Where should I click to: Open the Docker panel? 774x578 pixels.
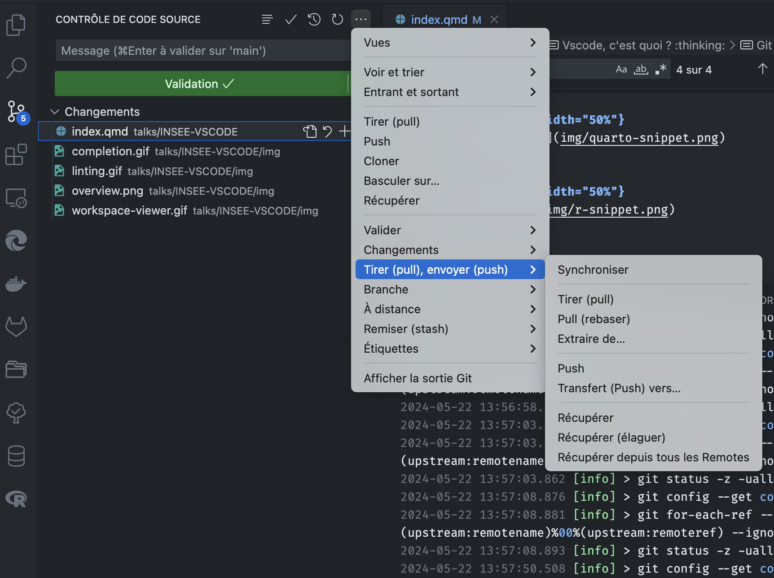coord(16,284)
